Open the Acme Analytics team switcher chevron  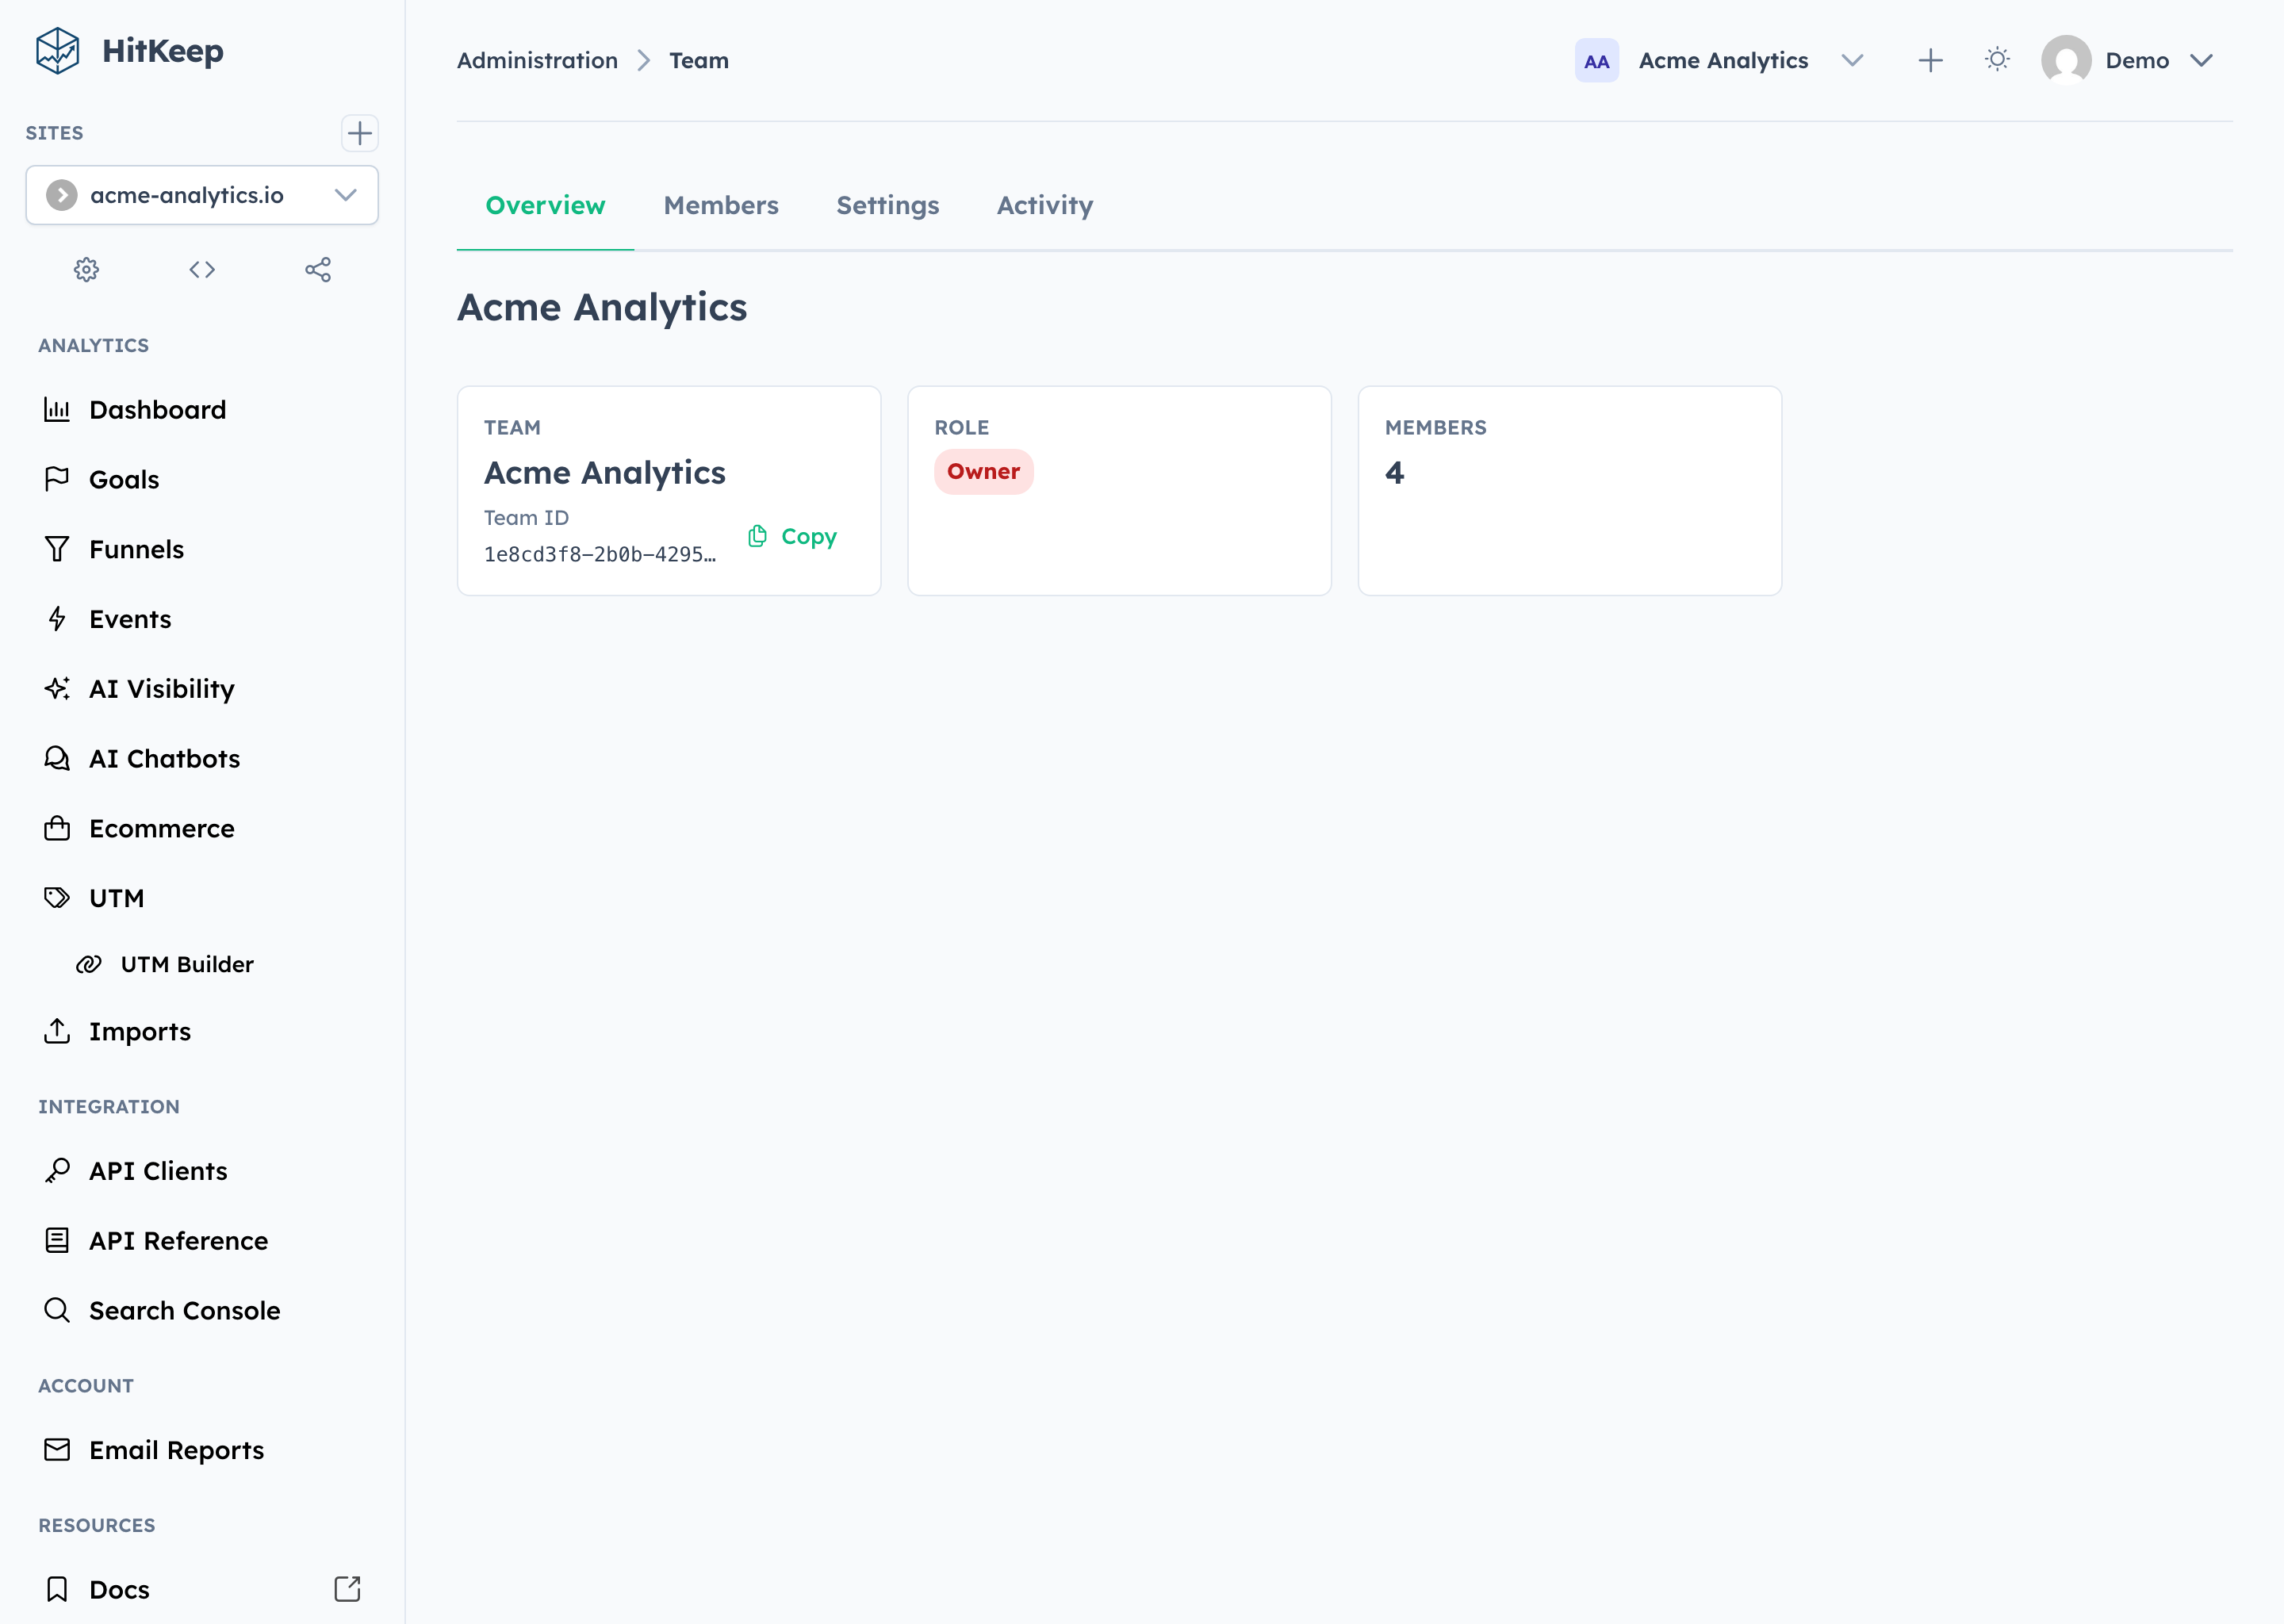pyautogui.click(x=1852, y=61)
